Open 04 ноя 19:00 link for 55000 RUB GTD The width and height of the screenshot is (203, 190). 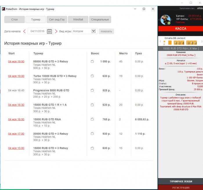(16, 61)
